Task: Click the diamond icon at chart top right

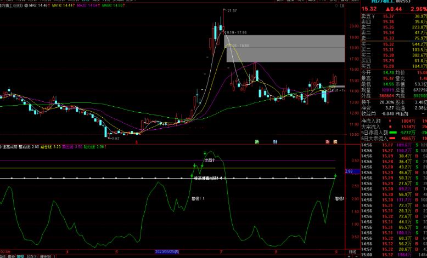Action: (x=336, y=5)
